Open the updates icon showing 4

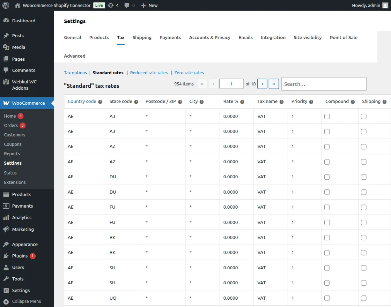(111, 5)
